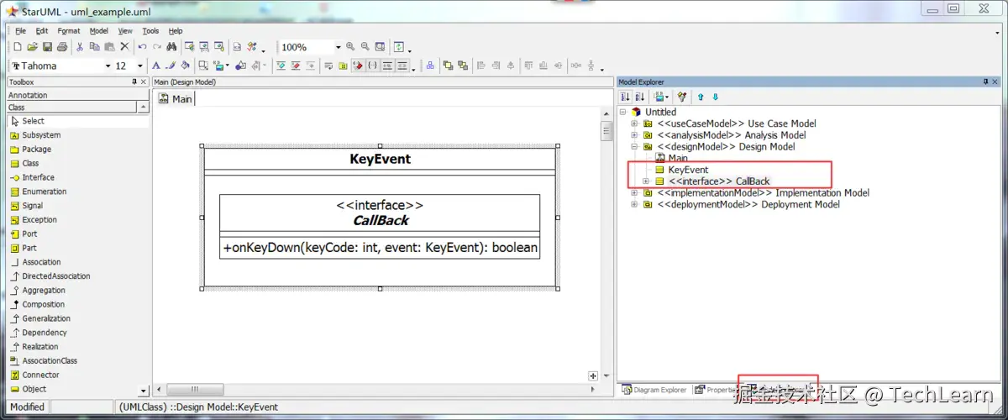Open the Edit menu
Image resolution: width=1008 pixels, height=420 pixels.
[x=42, y=31]
